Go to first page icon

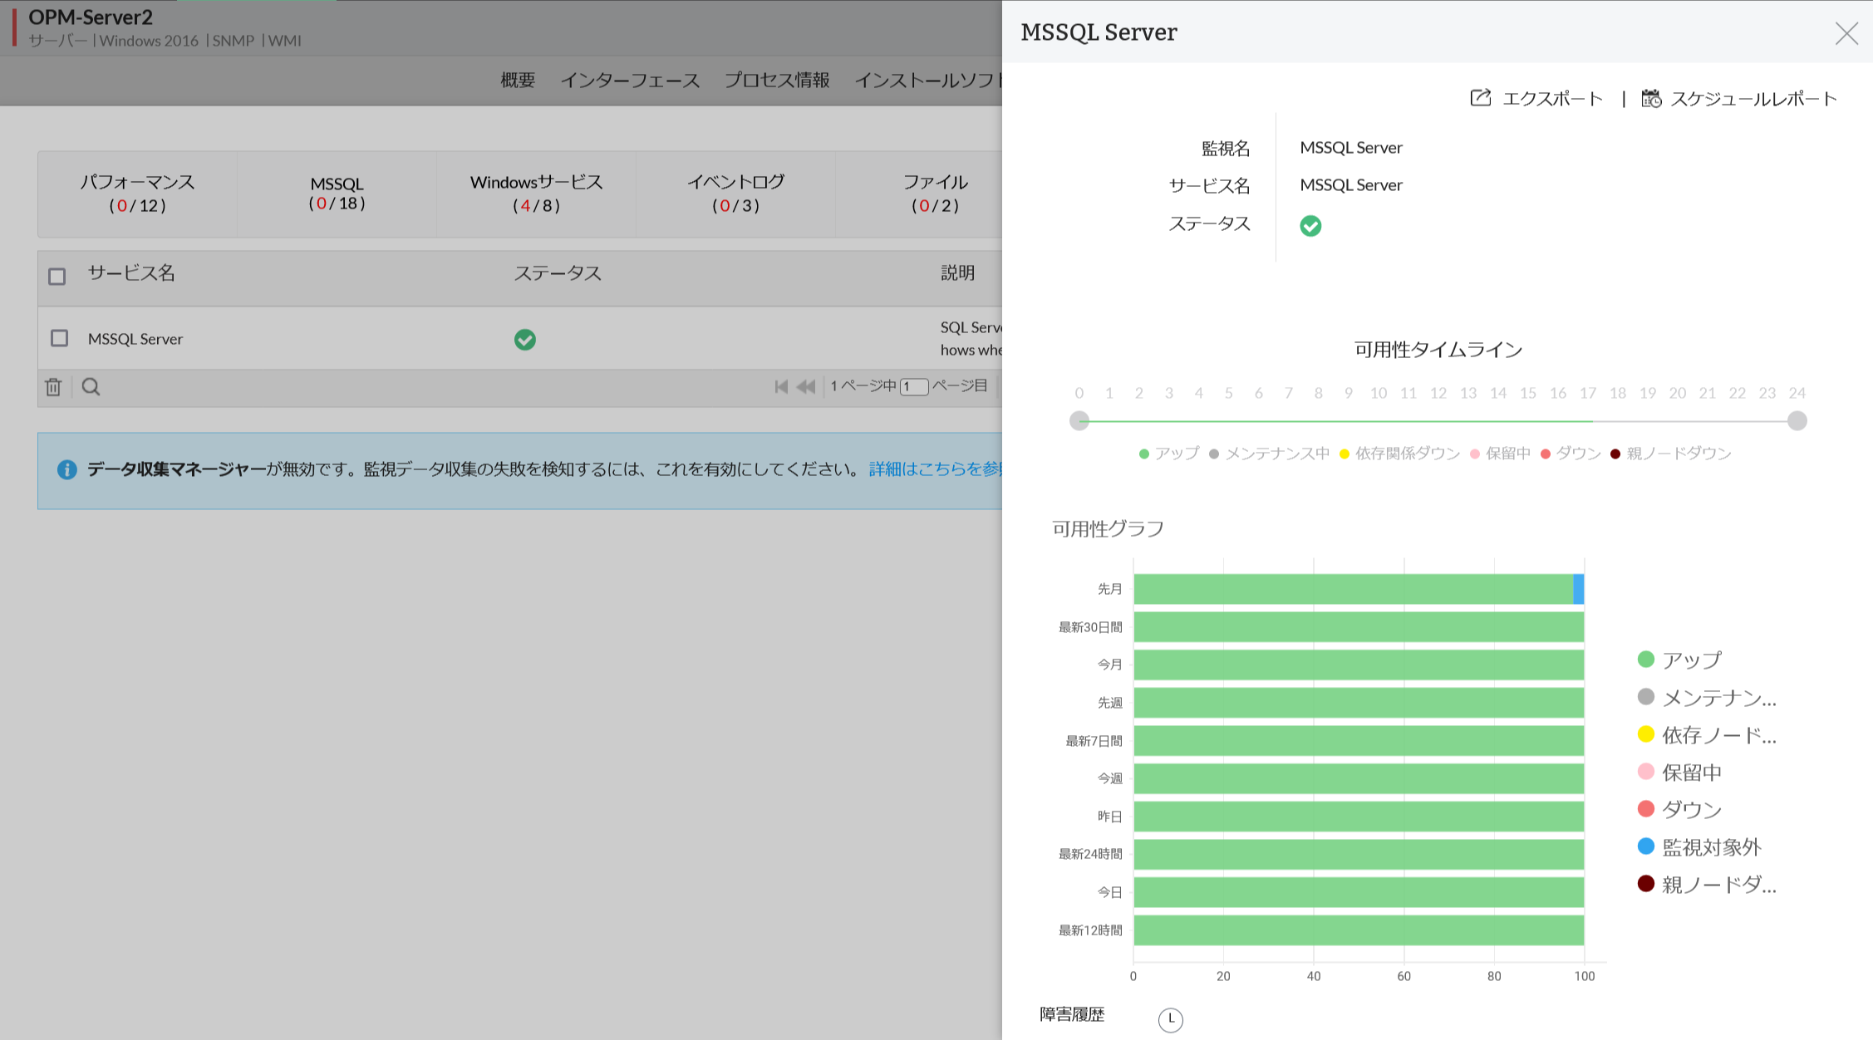coord(780,386)
